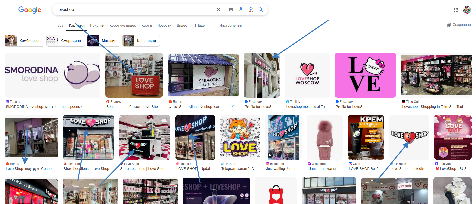Open the Teletype pink LOVE SHOP poster
476x204 pixels.
[x=453, y=137]
